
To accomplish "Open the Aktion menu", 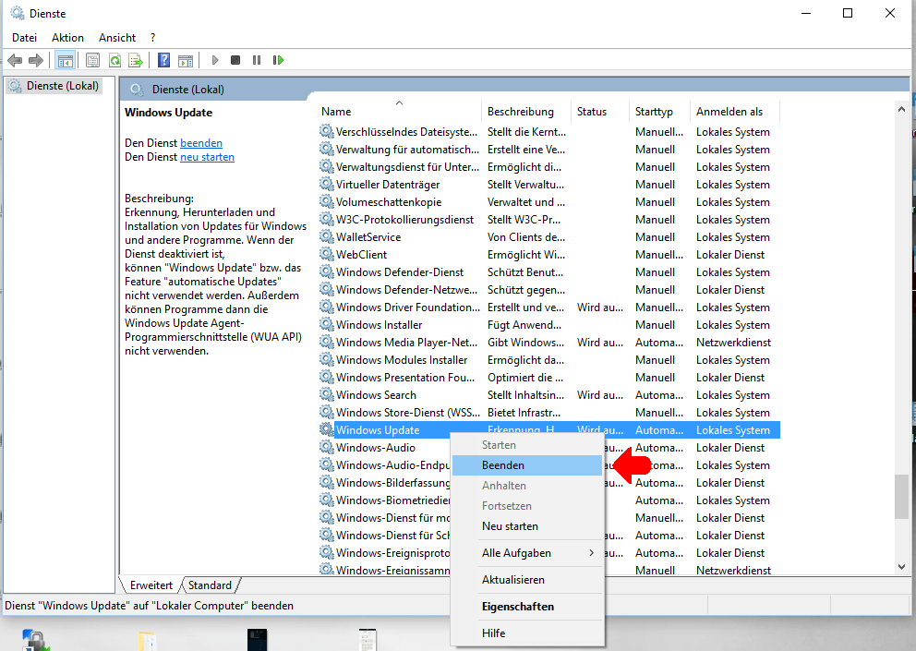I will pyautogui.click(x=67, y=38).
